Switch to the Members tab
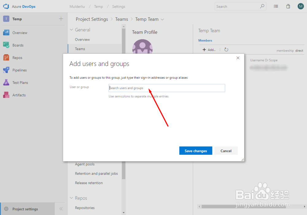307x215 pixels. click(x=205, y=40)
